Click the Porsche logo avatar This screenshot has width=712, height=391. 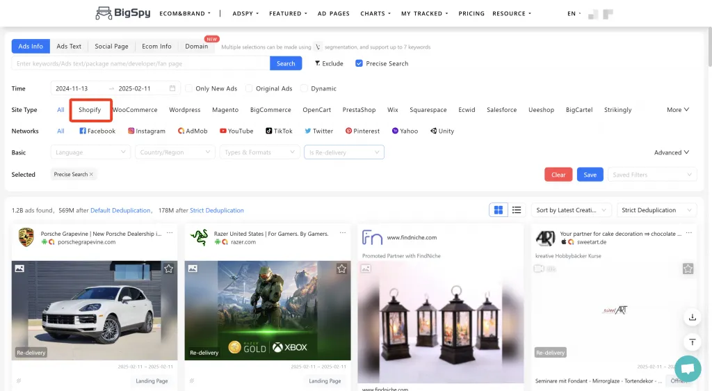pos(26,237)
